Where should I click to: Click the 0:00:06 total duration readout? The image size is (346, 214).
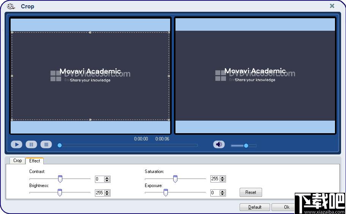click(x=162, y=139)
